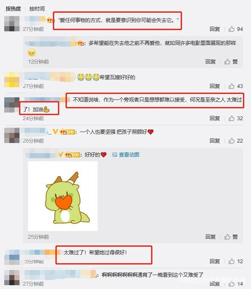
Task: Reply to the comment with 32 likes
Action: point(215,118)
